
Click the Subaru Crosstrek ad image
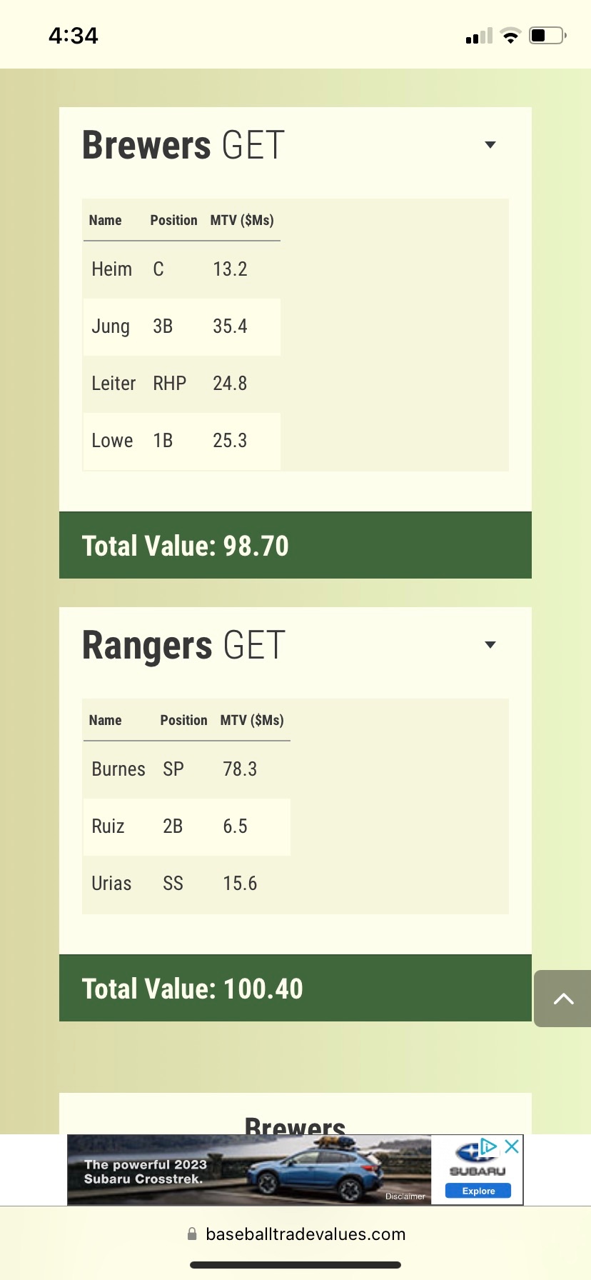(x=250, y=1170)
